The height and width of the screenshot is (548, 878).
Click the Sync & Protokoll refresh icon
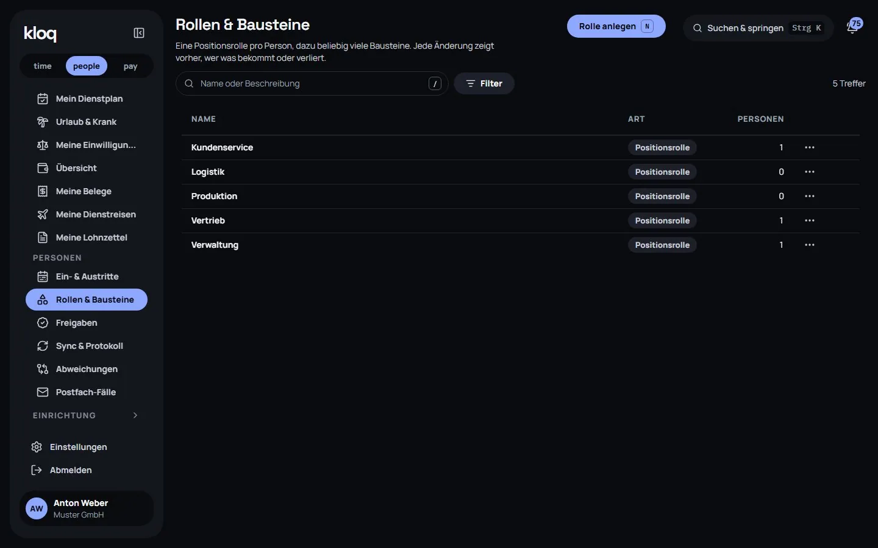[x=43, y=346]
